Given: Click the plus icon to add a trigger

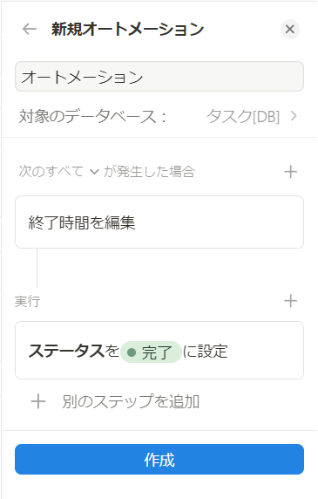Looking at the screenshot, I should coord(290,172).
